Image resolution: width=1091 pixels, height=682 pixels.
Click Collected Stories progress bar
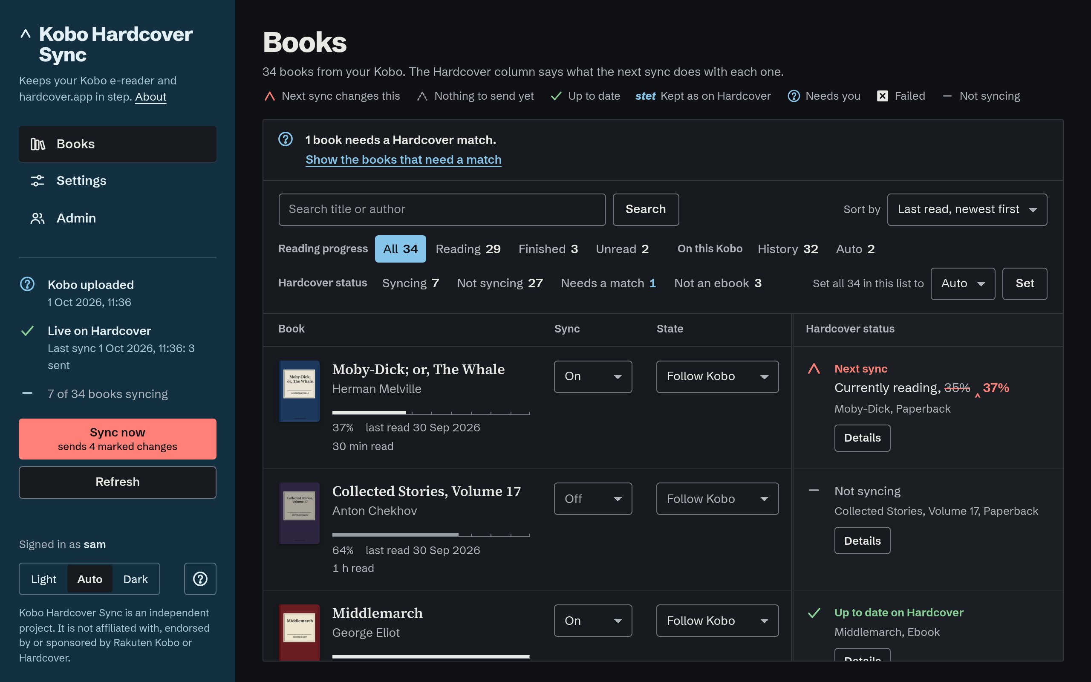(x=431, y=535)
